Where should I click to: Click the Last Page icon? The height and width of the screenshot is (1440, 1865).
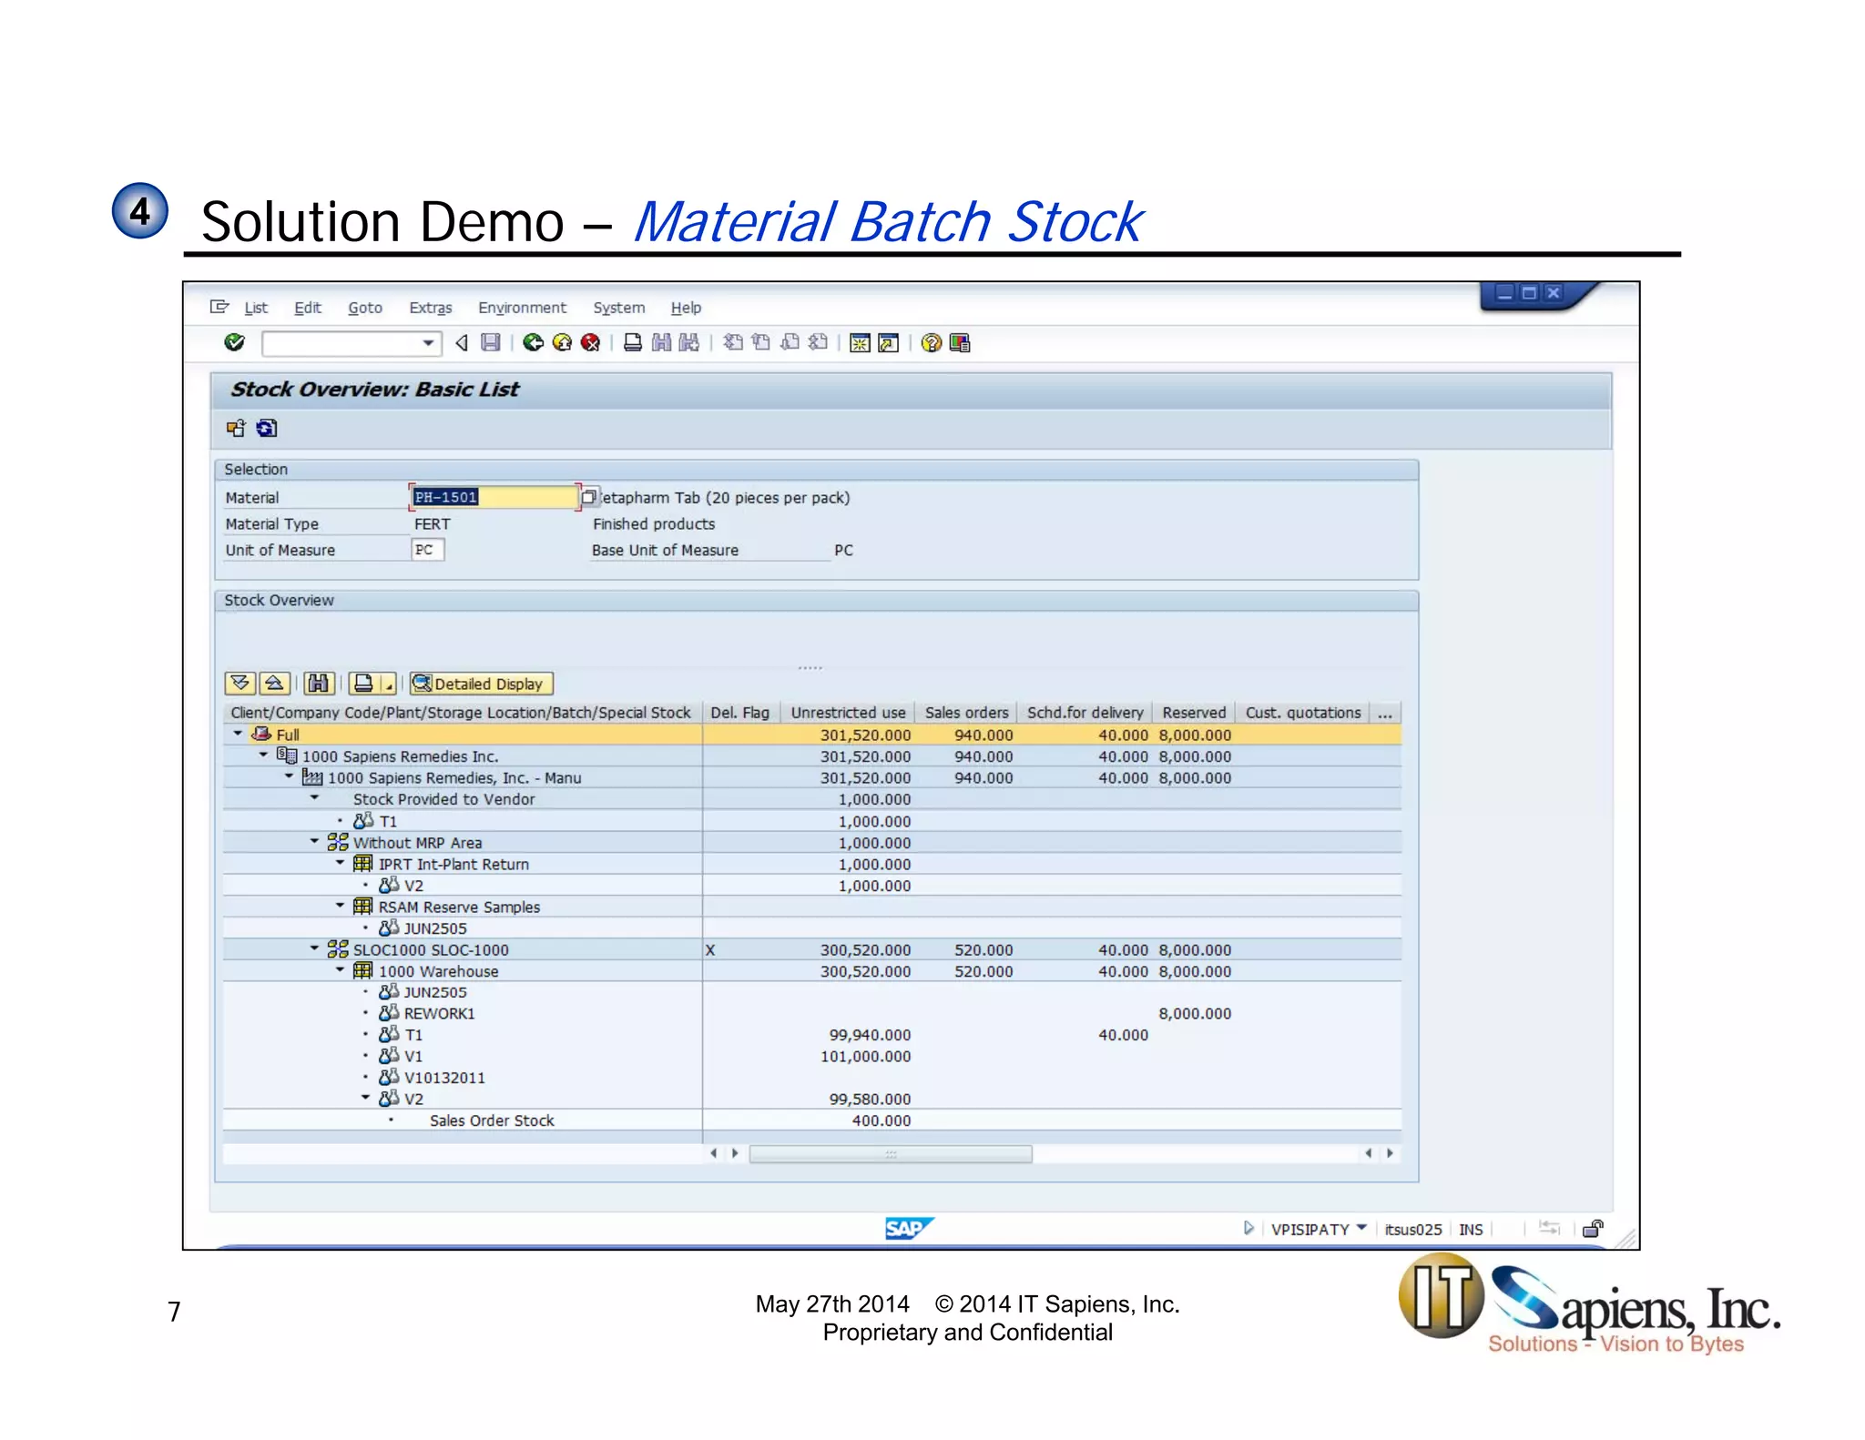pyautogui.click(x=818, y=342)
